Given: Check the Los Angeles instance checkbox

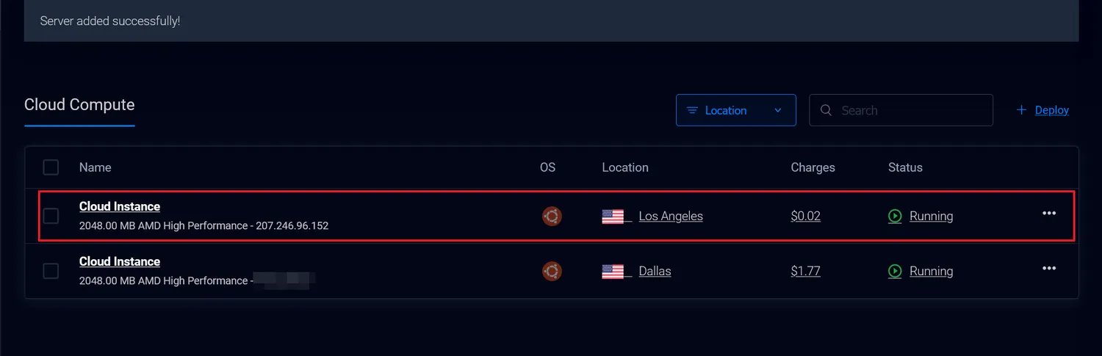Looking at the screenshot, I should click(x=51, y=216).
